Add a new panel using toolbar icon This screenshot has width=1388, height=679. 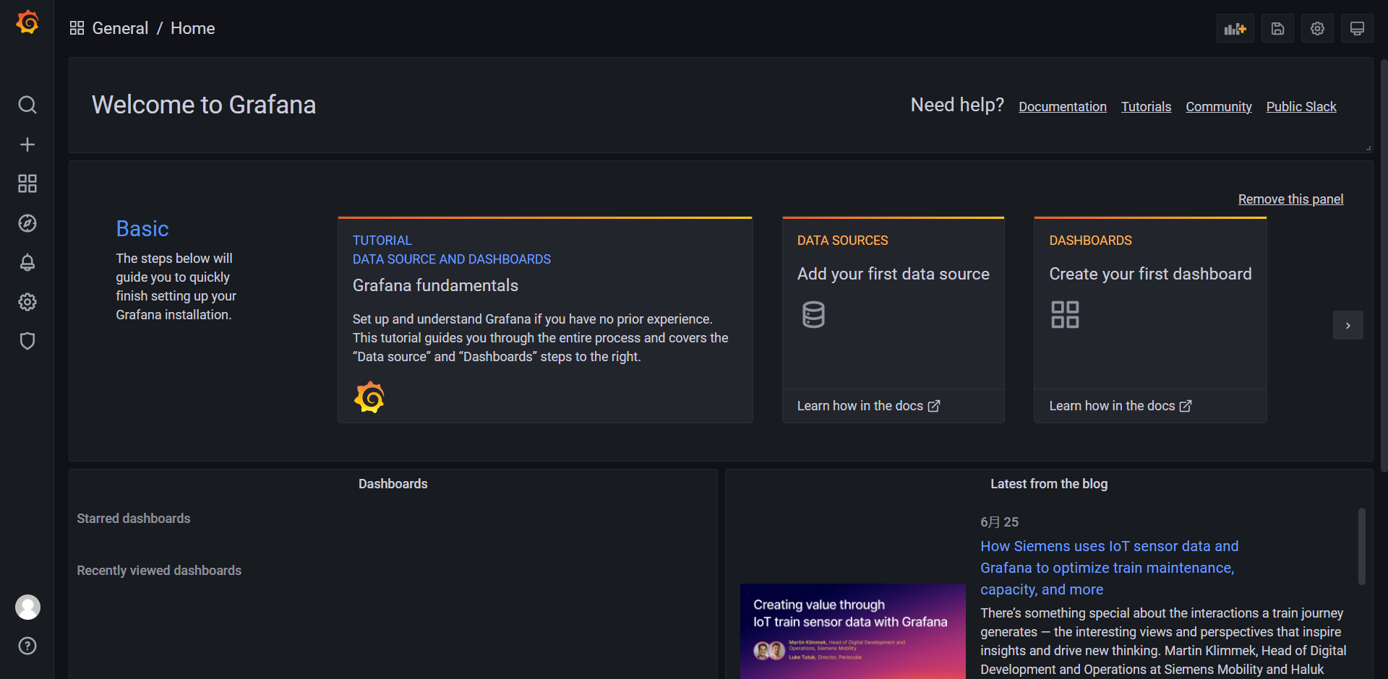coord(1235,28)
